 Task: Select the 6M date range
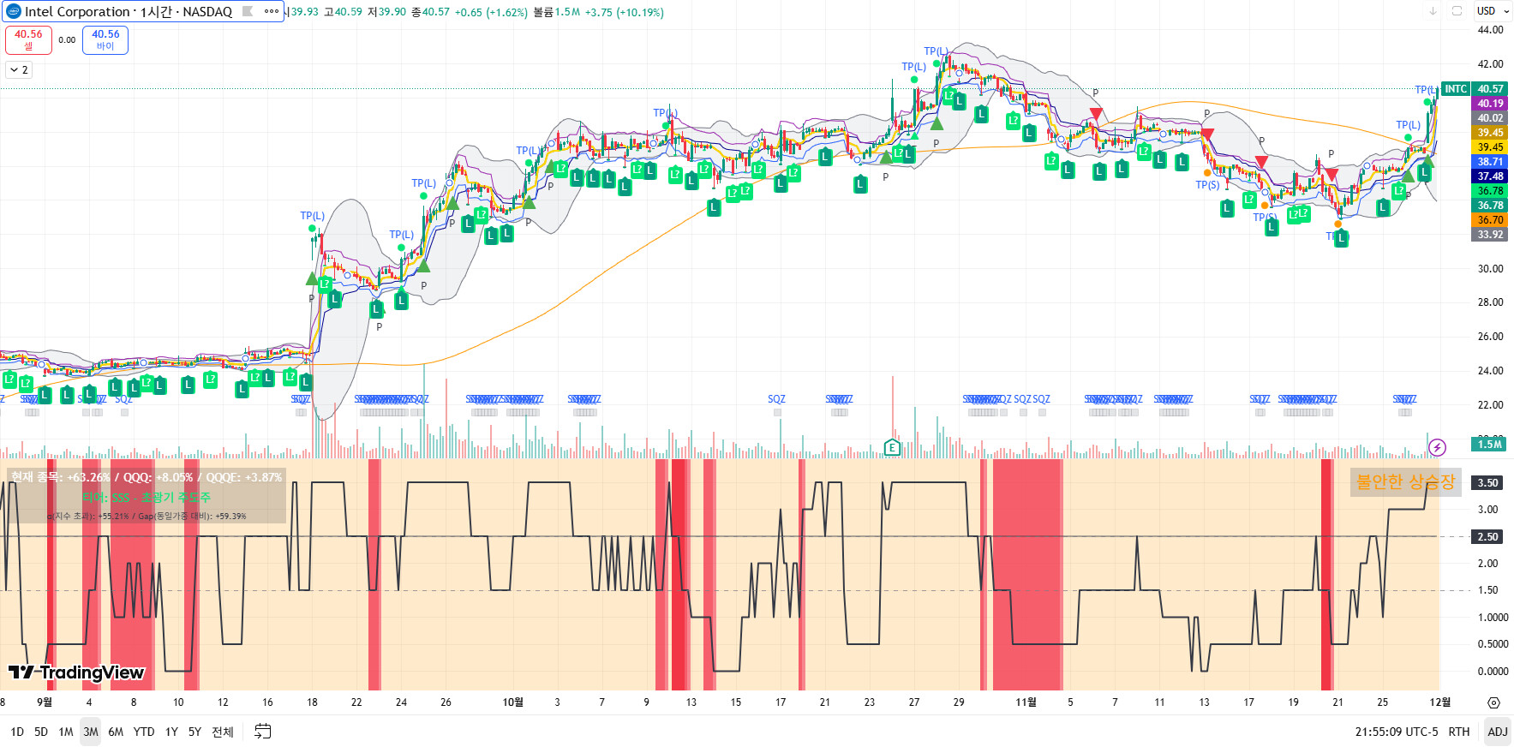coord(116,732)
